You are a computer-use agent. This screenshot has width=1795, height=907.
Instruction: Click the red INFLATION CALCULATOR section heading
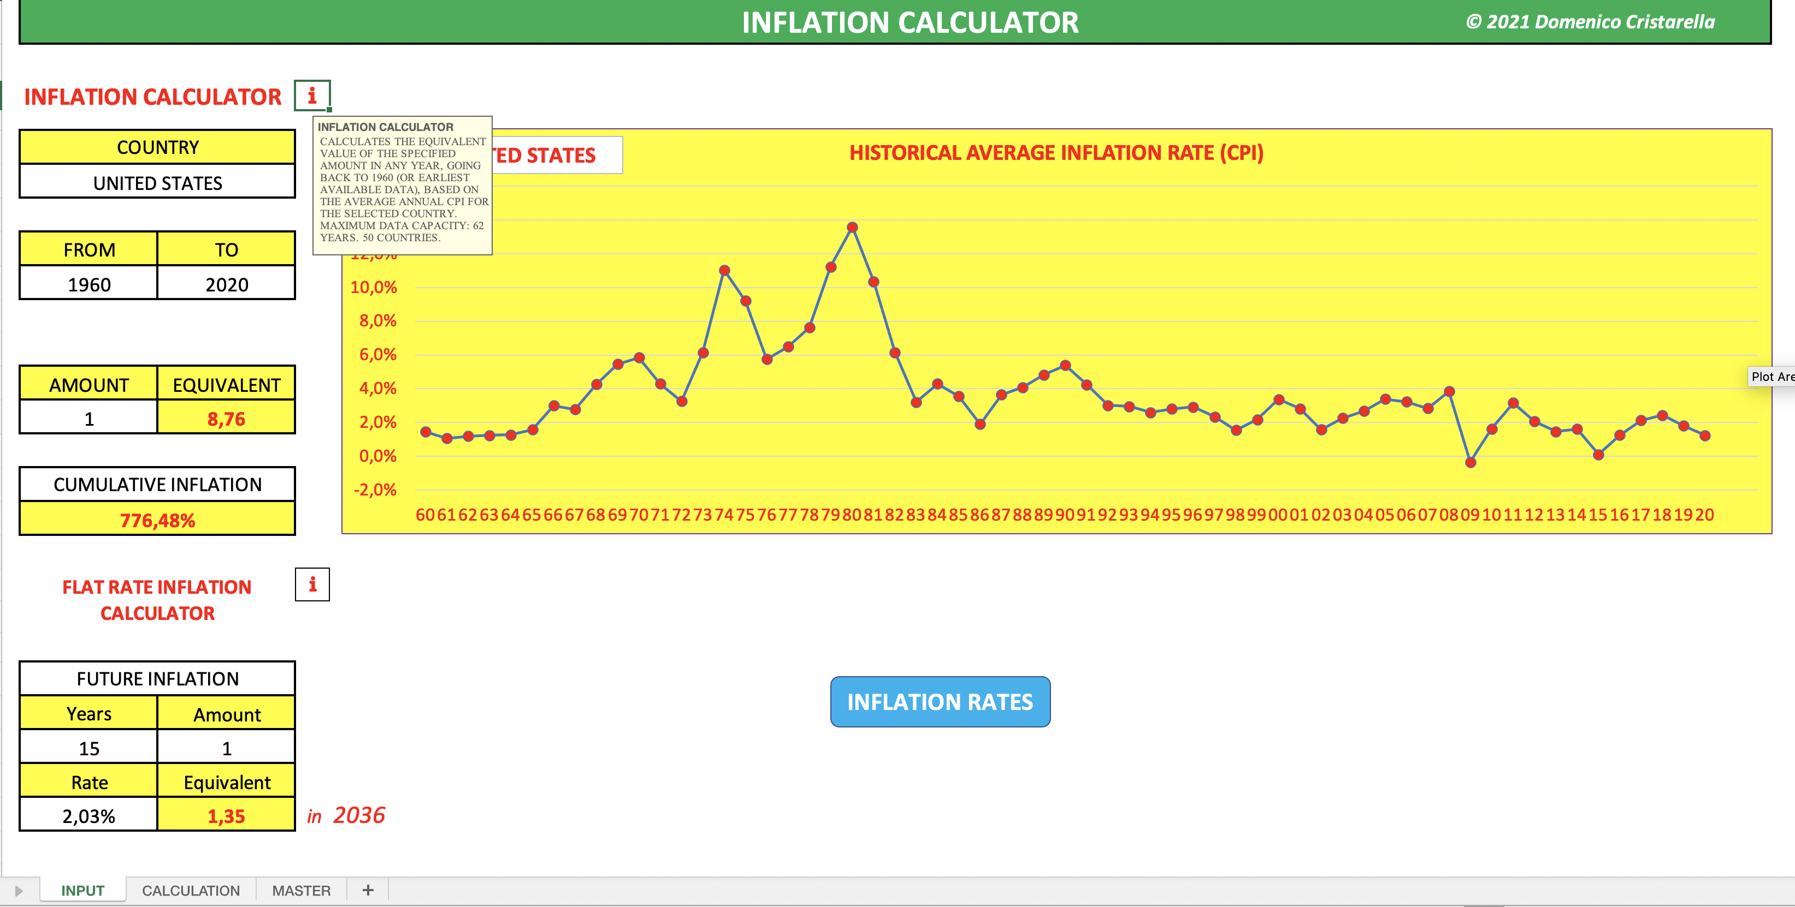pos(152,96)
